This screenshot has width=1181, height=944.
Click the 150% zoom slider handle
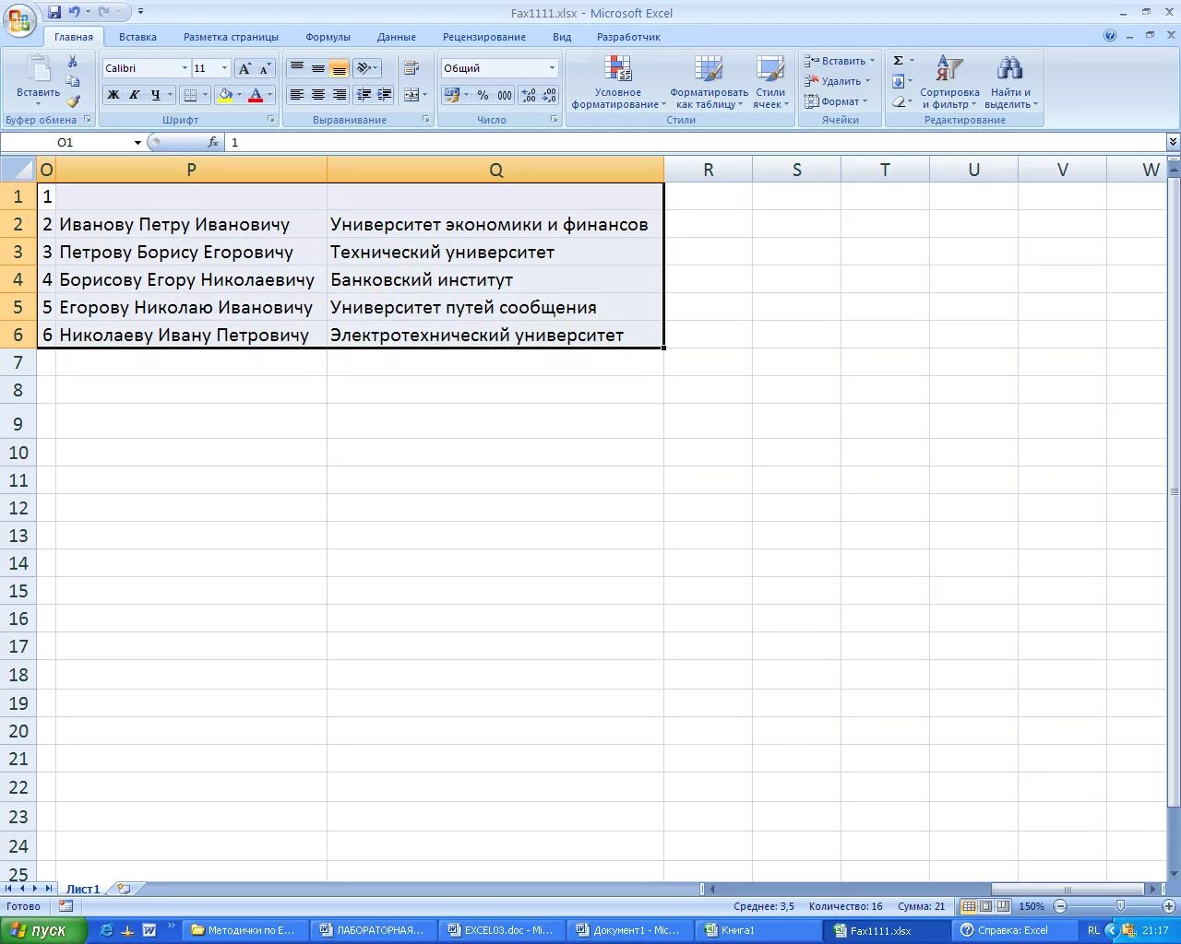1120,906
